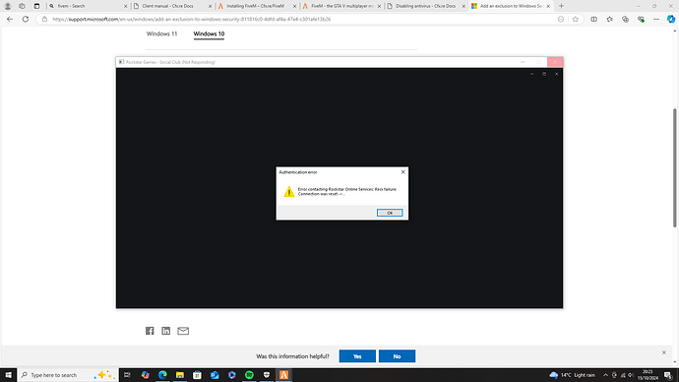This screenshot has height=382, width=679.
Task: Click the page vertical scrollbar
Action: click(674, 167)
